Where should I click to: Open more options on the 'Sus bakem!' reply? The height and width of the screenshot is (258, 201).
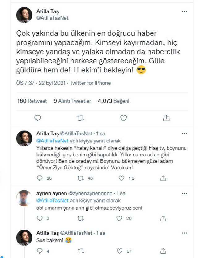pos(185,233)
